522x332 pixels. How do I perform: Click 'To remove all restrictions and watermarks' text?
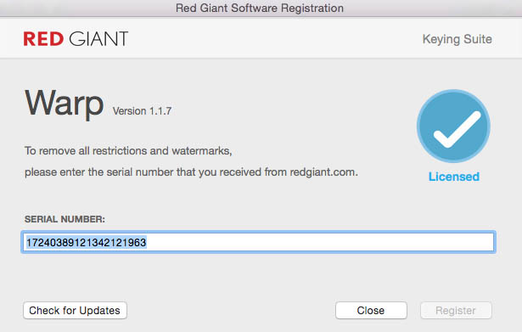(x=128, y=151)
